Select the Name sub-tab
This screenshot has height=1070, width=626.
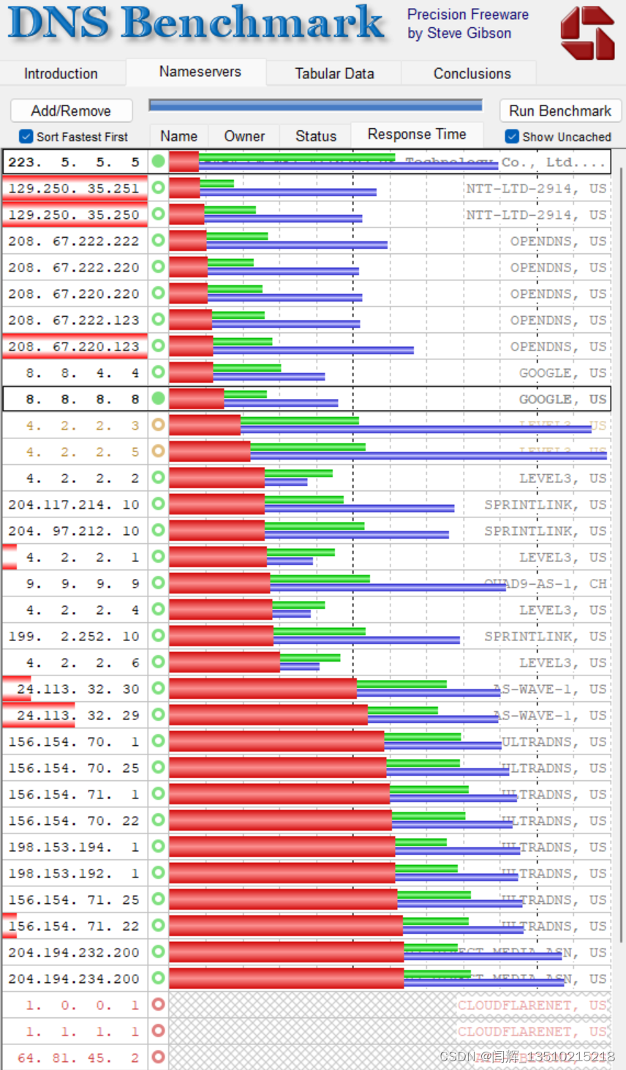coord(179,136)
